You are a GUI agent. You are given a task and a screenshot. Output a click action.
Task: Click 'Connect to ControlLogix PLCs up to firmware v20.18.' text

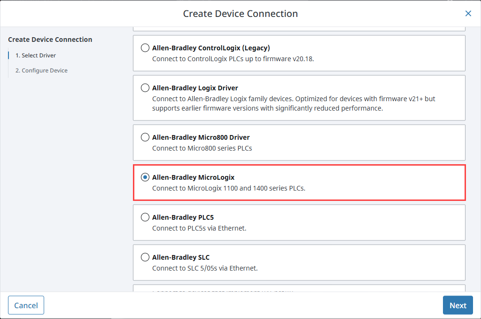coord(233,59)
